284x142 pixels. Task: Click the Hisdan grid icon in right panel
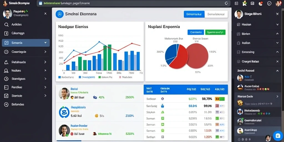239,24
